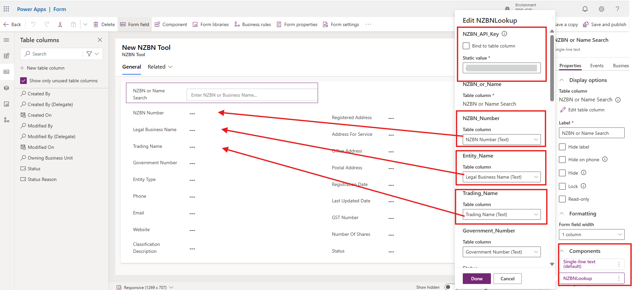Select the General form tab
The width and height of the screenshot is (632, 290).
pyautogui.click(x=132, y=67)
